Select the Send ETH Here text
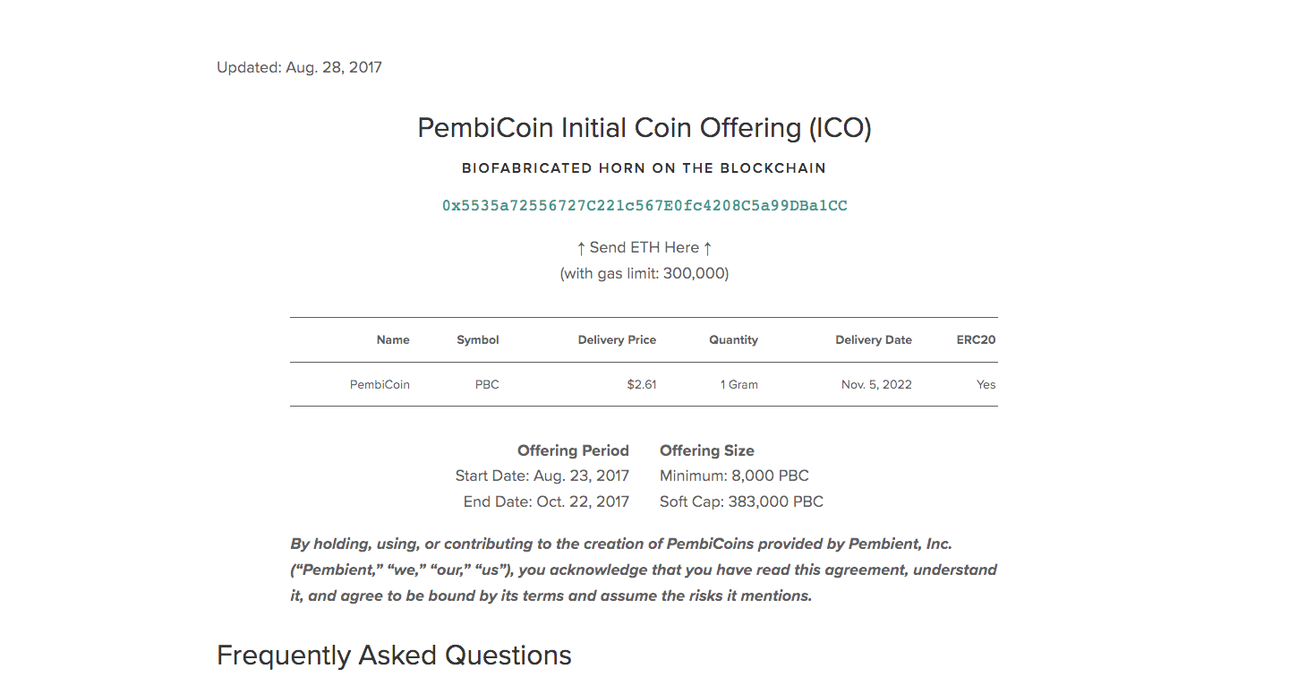The width and height of the screenshot is (1289, 677). [644, 247]
